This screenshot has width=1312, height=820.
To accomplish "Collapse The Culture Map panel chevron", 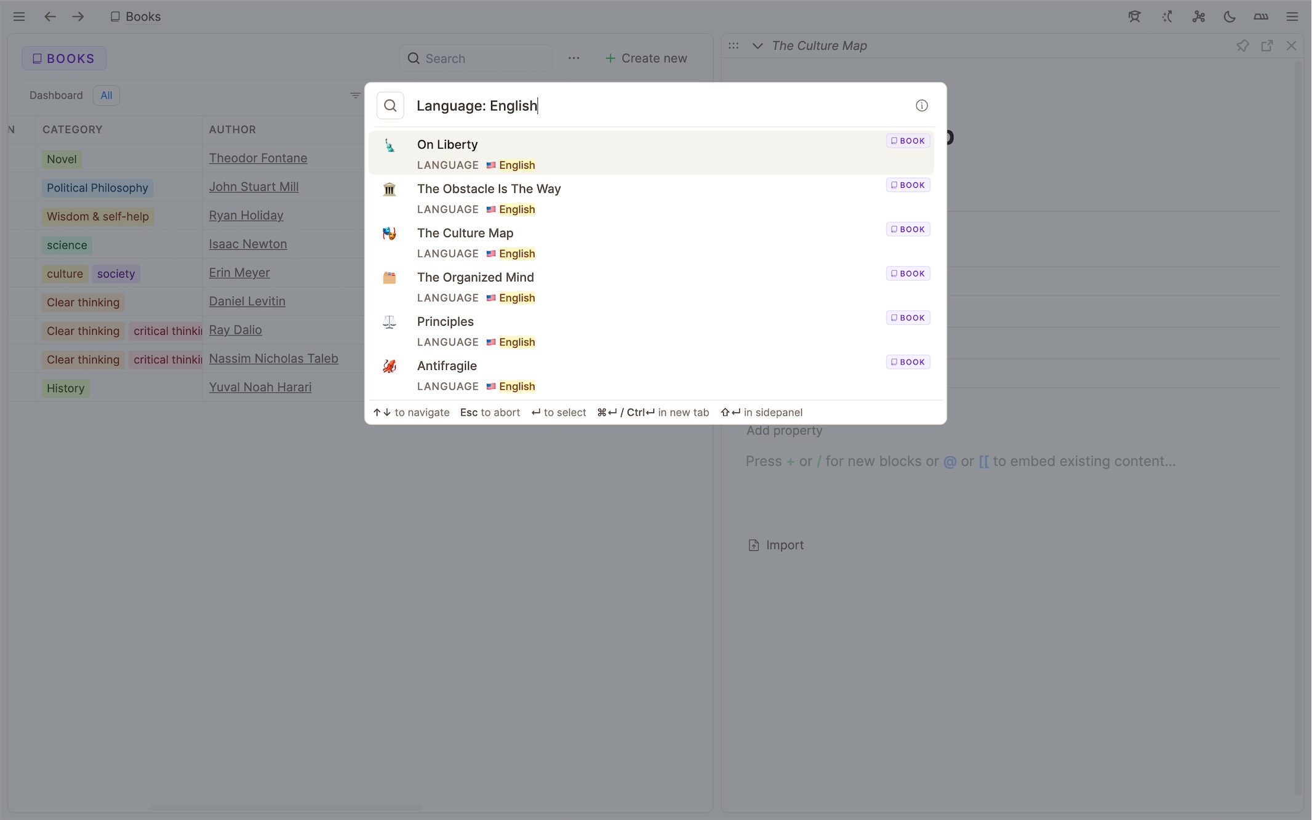I will [758, 46].
